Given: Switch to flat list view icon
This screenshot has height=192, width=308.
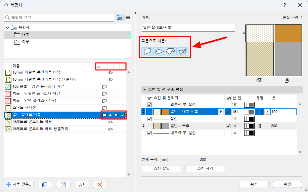Looking at the screenshot, I should 127,18.
